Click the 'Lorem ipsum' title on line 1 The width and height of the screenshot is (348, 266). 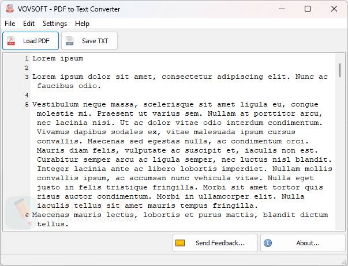coord(58,59)
